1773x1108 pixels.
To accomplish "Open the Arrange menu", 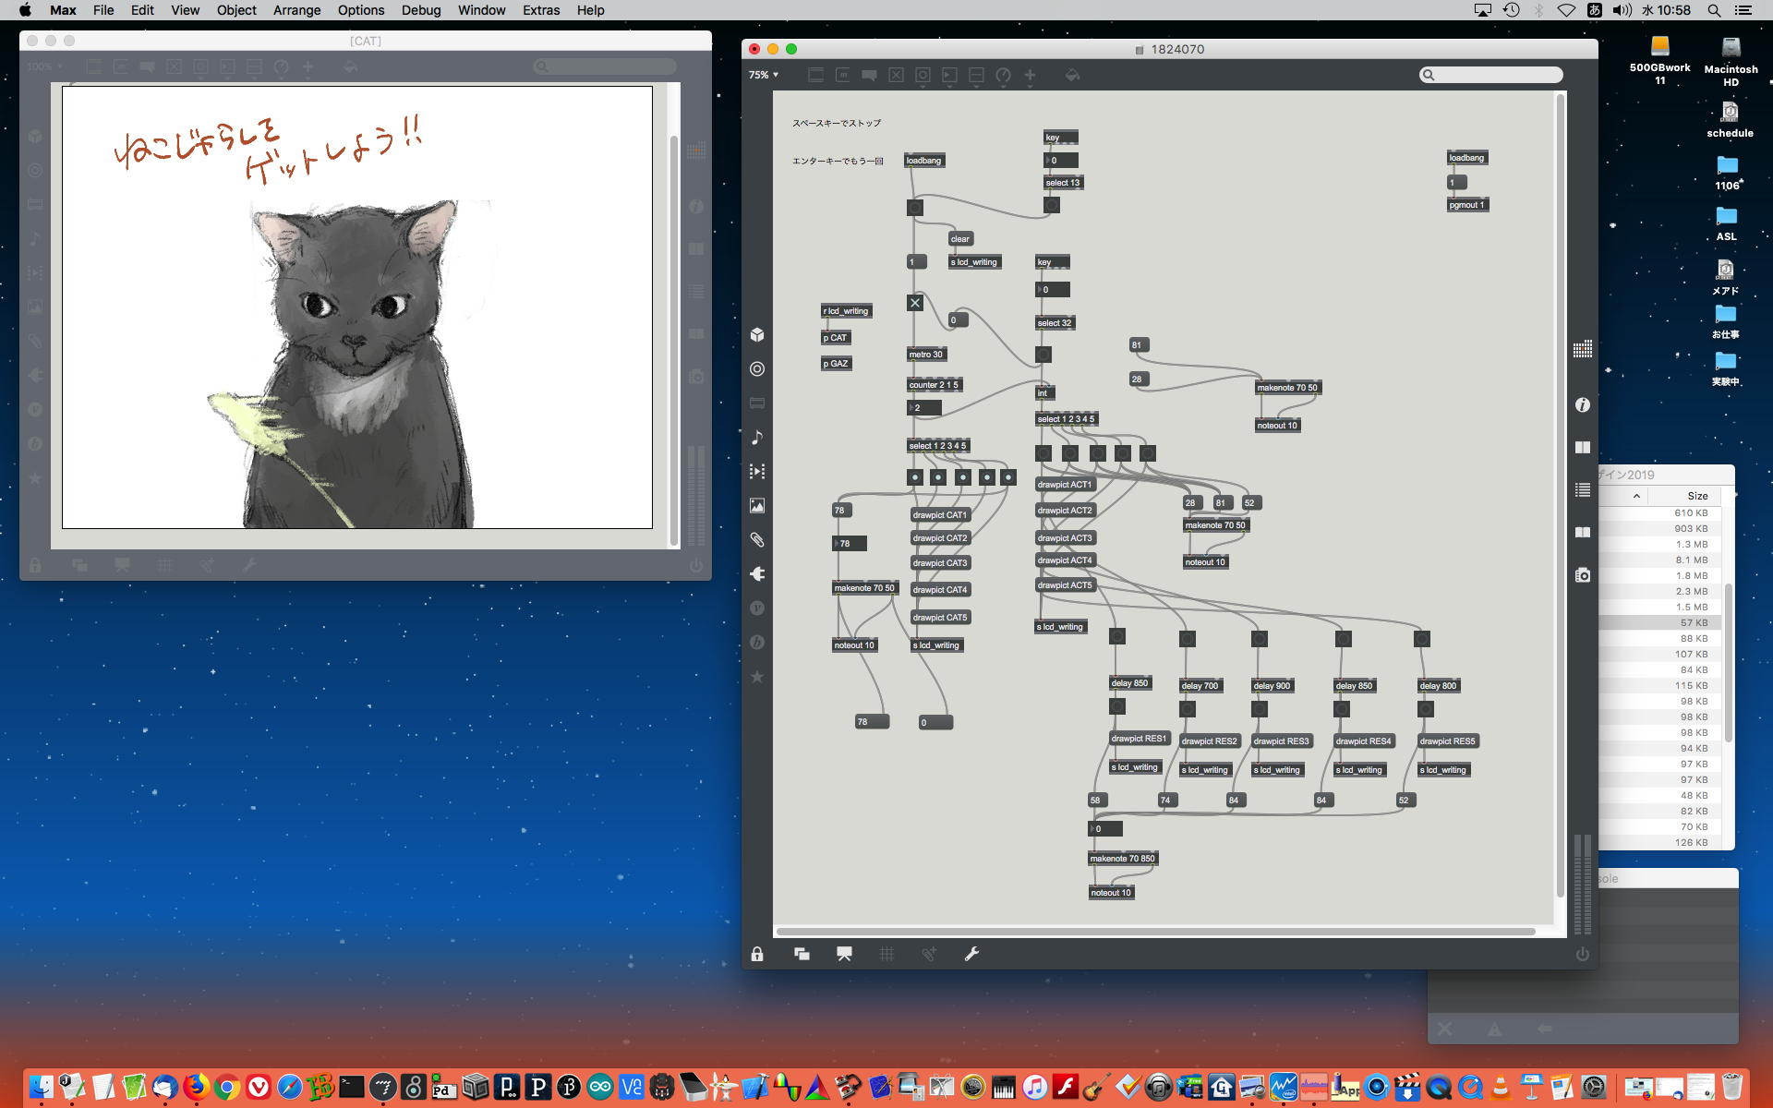I will point(296,10).
